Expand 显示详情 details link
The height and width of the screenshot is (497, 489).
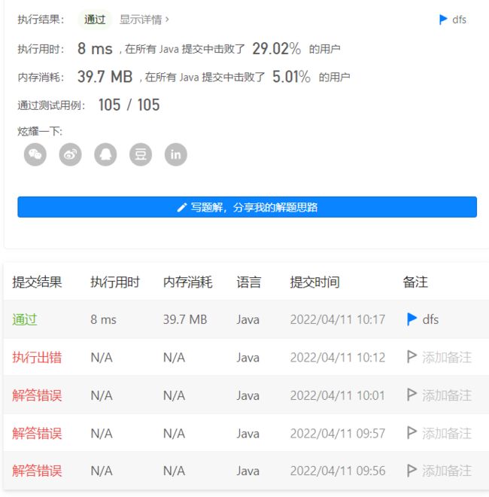click(144, 20)
